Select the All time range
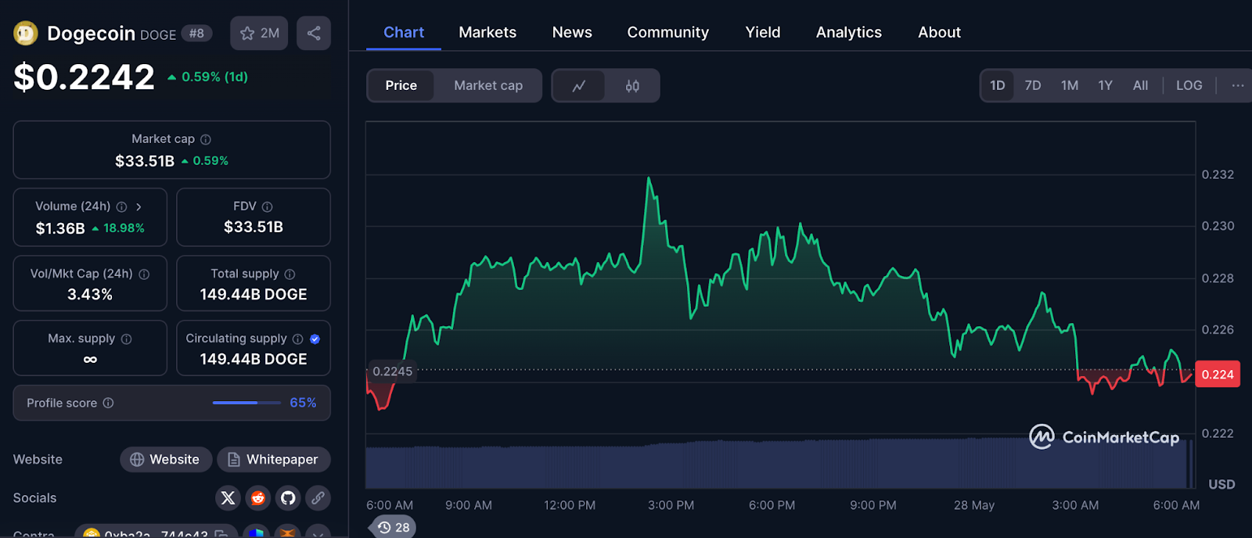 pos(1140,85)
